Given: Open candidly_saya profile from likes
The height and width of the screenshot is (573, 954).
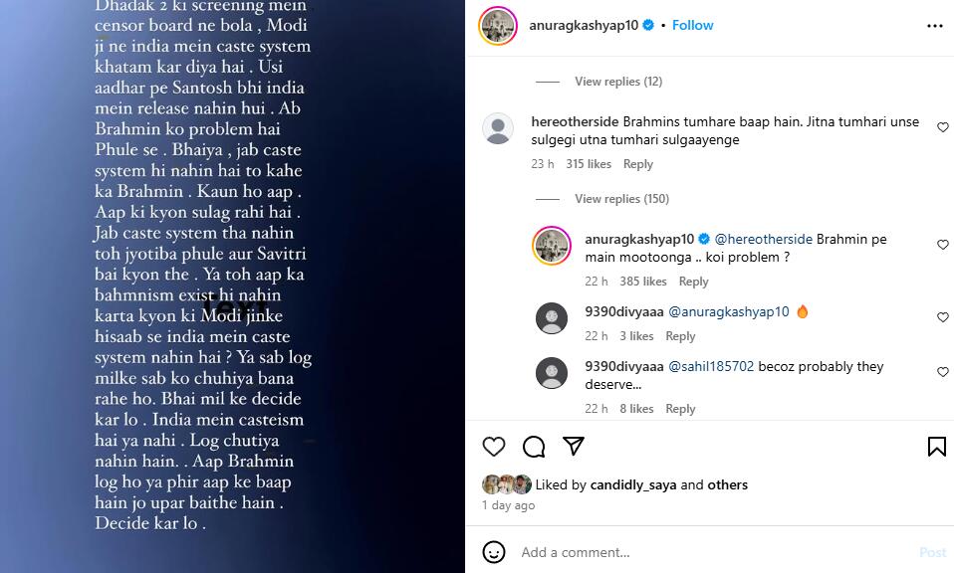Looking at the screenshot, I should tap(632, 484).
